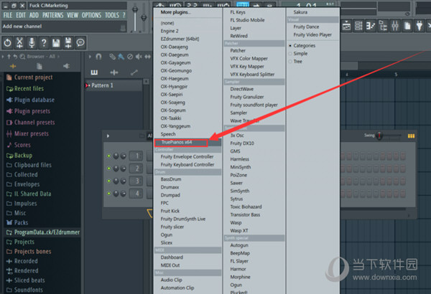The width and height of the screenshot is (431, 294).
Task: Open the TOOLS menu
Action: (x=112, y=15)
